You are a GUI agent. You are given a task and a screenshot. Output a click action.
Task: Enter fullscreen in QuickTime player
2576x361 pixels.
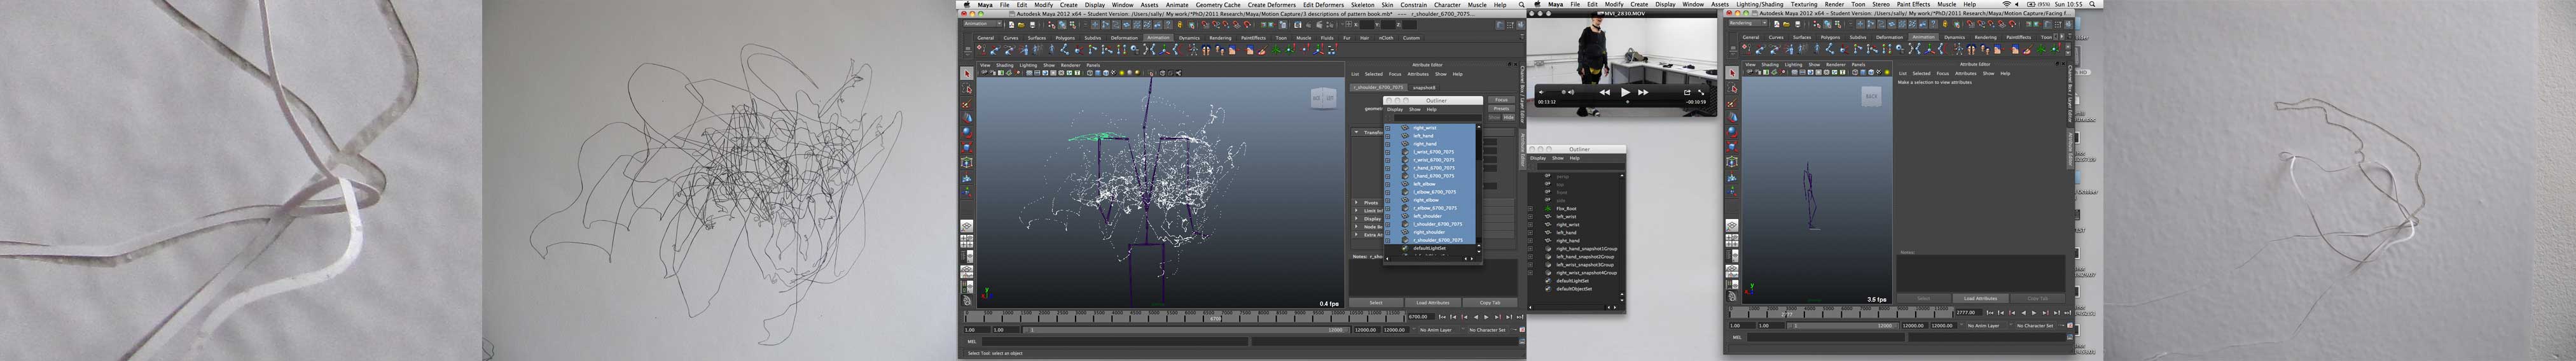[x=1701, y=92]
